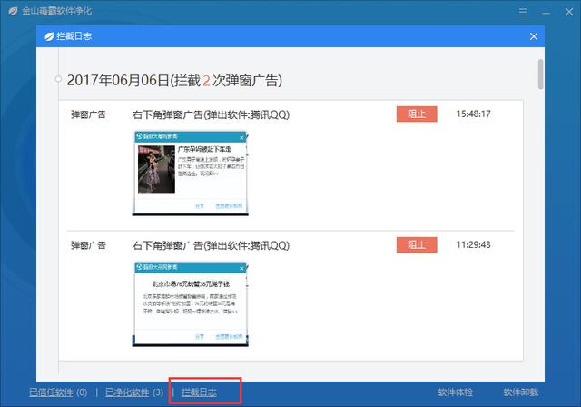Click the 15:48:17 timestamp

[x=473, y=114]
